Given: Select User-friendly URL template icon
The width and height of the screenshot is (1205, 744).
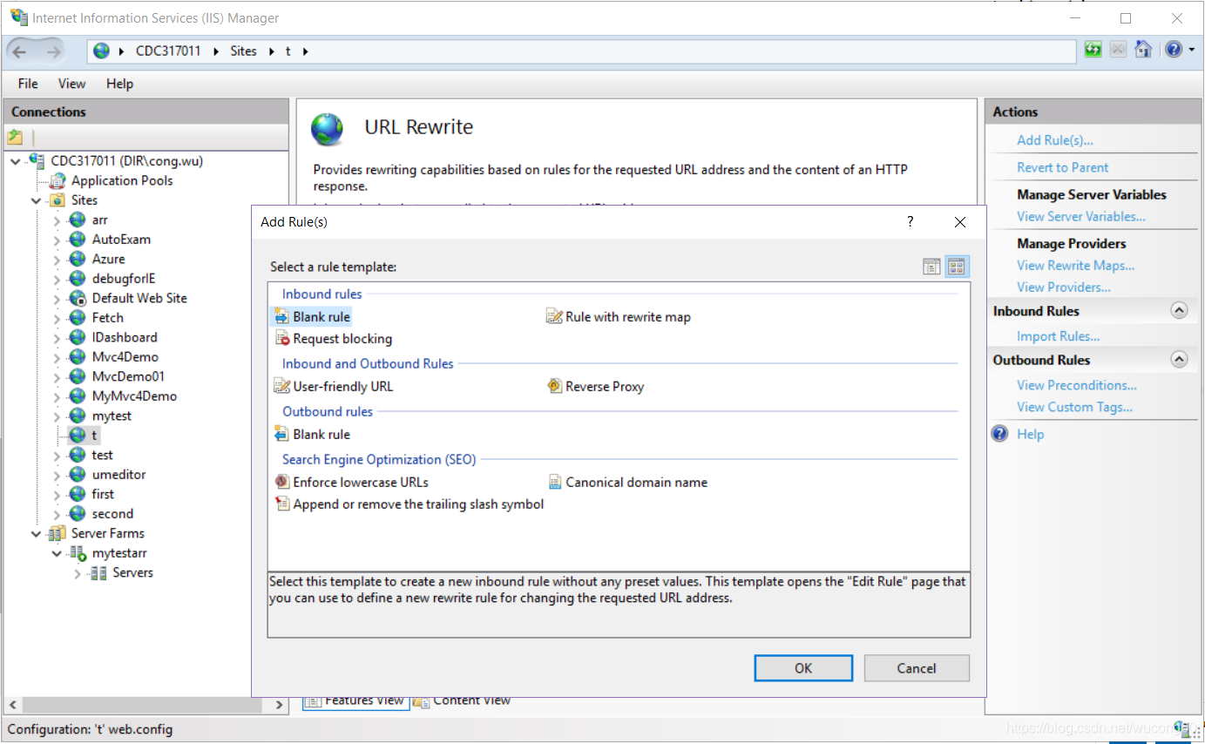Looking at the screenshot, I should tap(281, 386).
